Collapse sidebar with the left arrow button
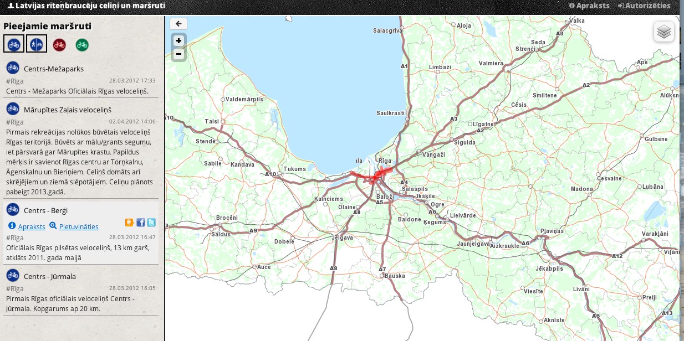The width and height of the screenshot is (684, 341). tap(178, 24)
